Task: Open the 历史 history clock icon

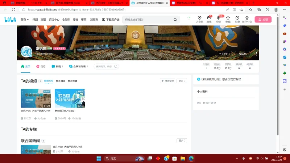Action: [237, 19]
